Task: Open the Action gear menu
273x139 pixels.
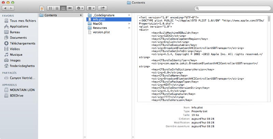Action: (80, 8)
